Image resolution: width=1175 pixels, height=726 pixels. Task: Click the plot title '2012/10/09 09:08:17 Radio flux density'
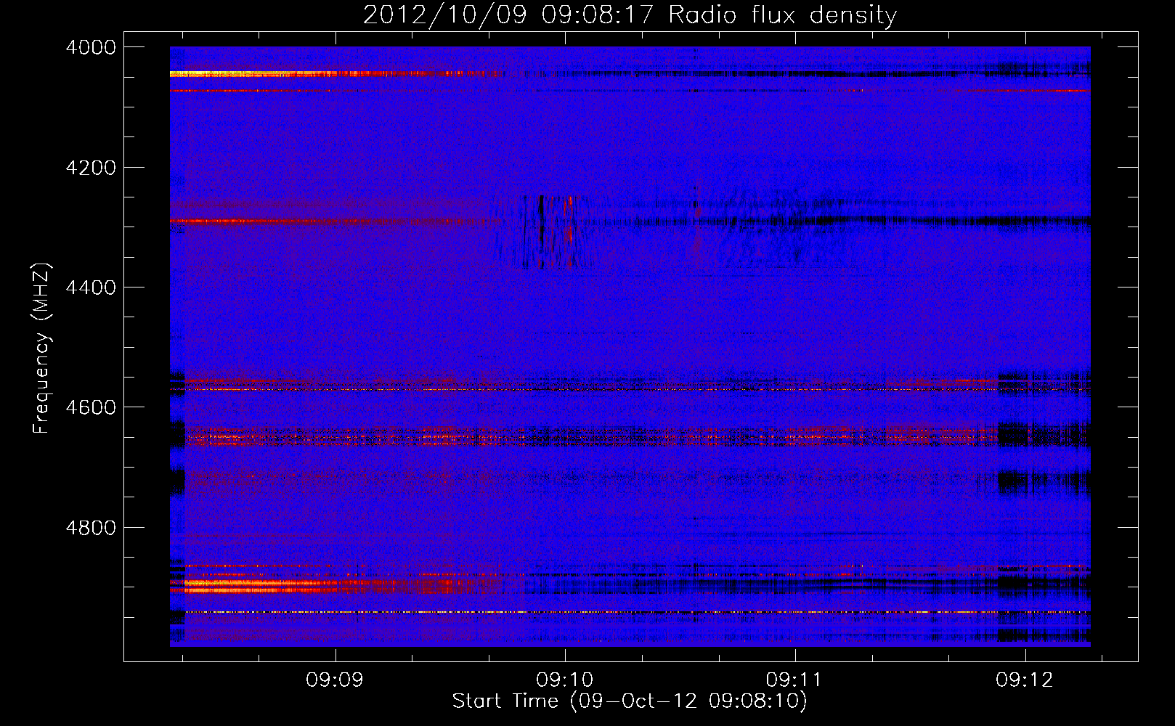[x=630, y=15]
